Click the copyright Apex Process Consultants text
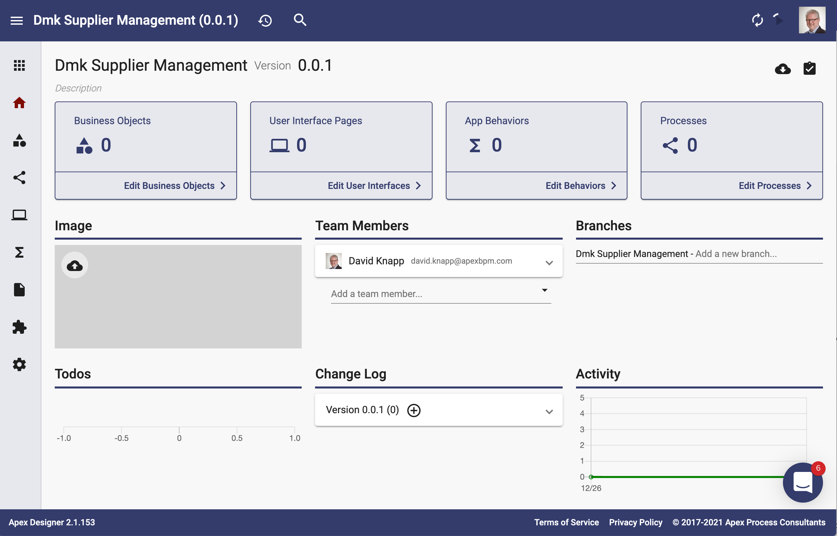The width and height of the screenshot is (837, 536). [x=749, y=522]
